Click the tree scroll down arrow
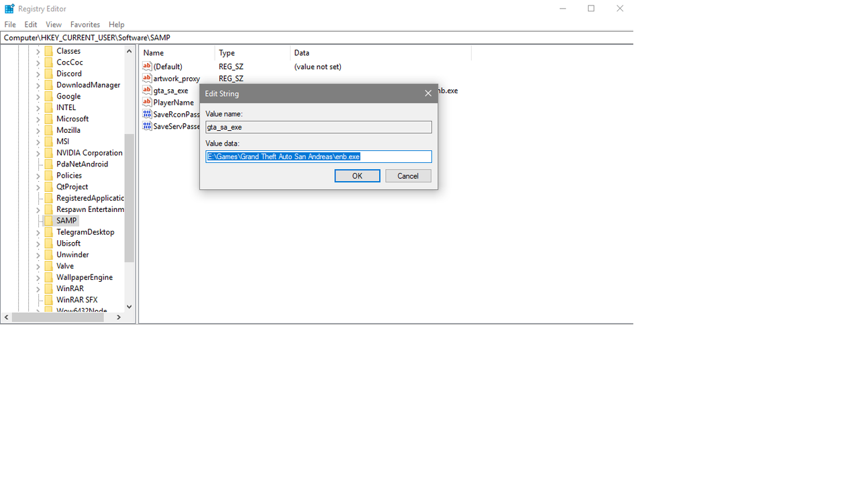Viewport: 859px width, 483px height. (130, 307)
